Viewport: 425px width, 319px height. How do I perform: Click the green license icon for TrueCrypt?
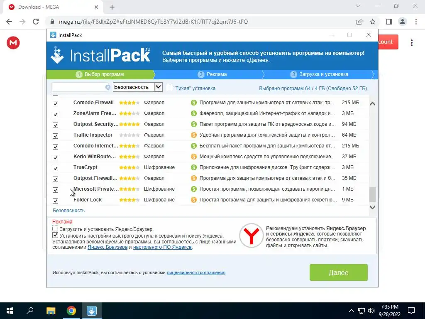click(193, 167)
